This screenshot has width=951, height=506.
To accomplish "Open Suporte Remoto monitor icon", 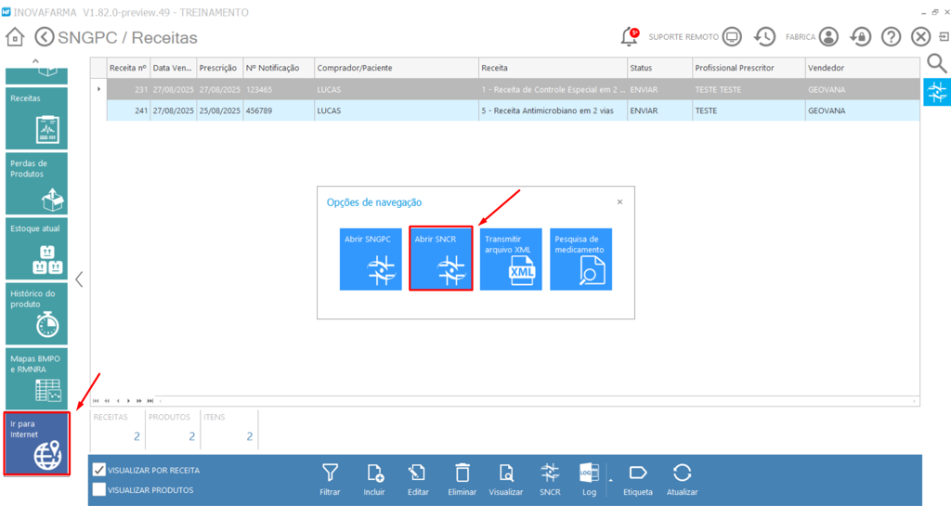I will [x=733, y=37].
